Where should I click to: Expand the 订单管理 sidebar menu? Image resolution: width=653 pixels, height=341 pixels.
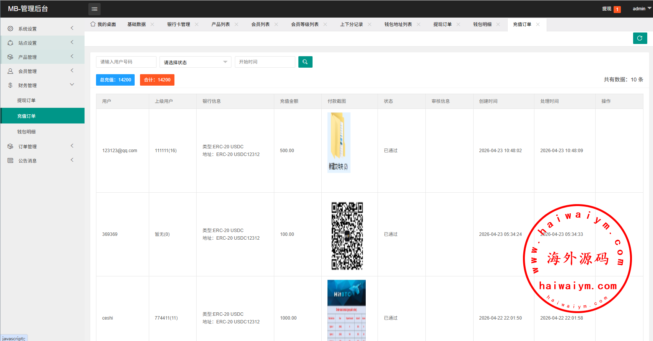click(x=72, y=146)
